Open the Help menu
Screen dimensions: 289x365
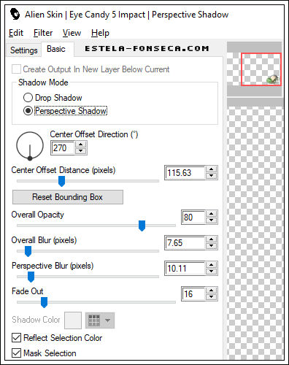[100, 33]
